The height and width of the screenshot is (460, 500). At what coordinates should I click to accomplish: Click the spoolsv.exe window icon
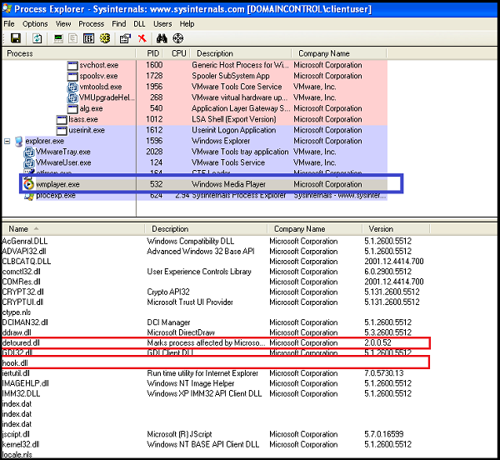pyautogui.click(x=72, y=76)
